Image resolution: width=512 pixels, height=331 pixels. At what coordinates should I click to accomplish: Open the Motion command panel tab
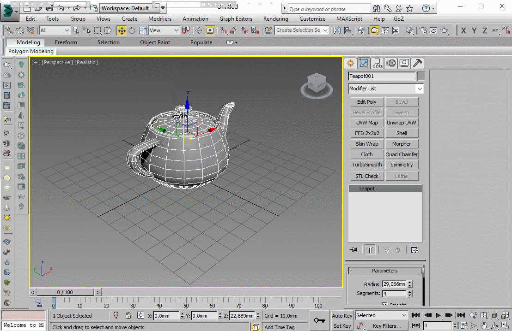click(391, 63)
